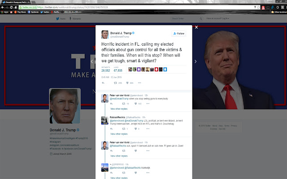This screenshot has height=179, width=287.
Task: Open the Twitter bookmark in bookmarks bar
Action: [x=45, y=12]
